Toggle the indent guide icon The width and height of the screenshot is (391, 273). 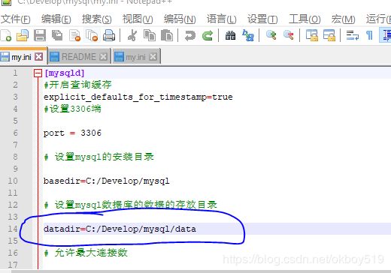(x=386, y=35)
